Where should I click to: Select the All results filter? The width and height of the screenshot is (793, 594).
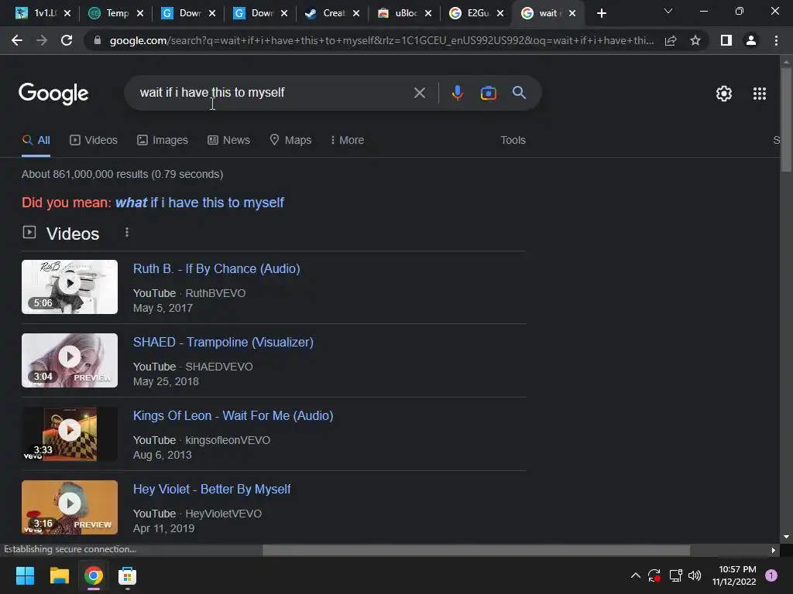[36, 140]
